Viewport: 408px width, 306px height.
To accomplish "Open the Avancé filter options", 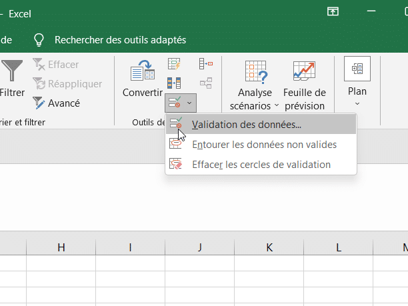I will (56, 103).
